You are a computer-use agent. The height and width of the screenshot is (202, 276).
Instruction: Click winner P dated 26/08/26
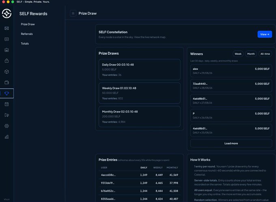coord(231,116)
